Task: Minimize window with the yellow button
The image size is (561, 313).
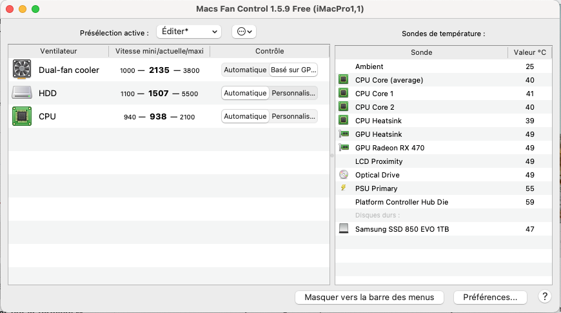Action: (x=23, y=9)
